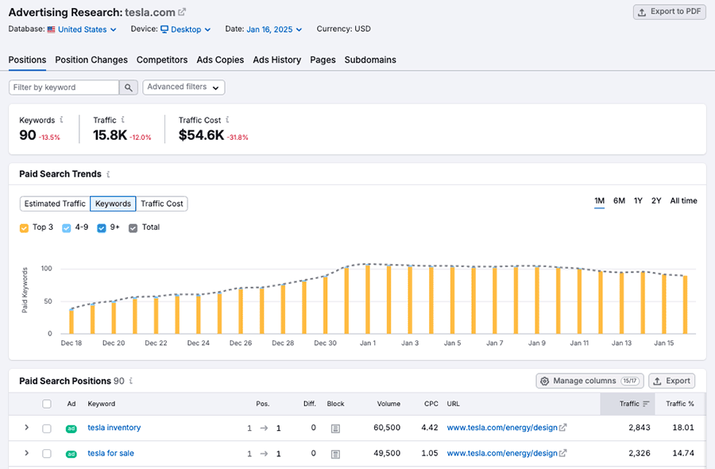Enable the select-all checkbox in the table header
The width and height of the screenshot is (715, 469).
pos(46,404)
